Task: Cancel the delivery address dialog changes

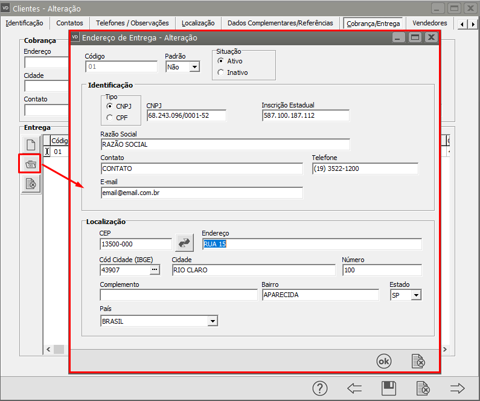Action: click(418, 361)
